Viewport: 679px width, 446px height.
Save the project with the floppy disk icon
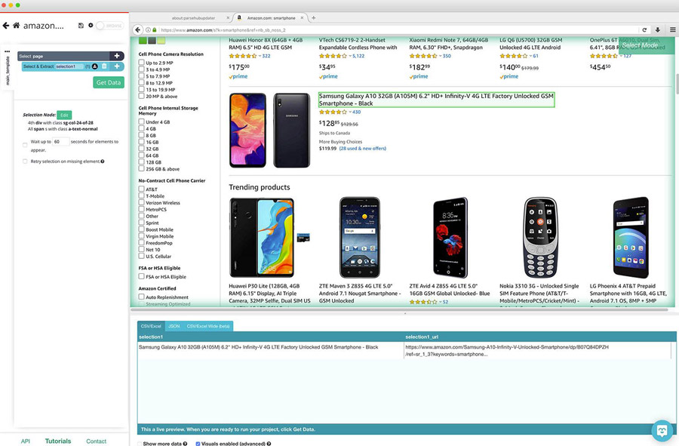coord(81,26)
